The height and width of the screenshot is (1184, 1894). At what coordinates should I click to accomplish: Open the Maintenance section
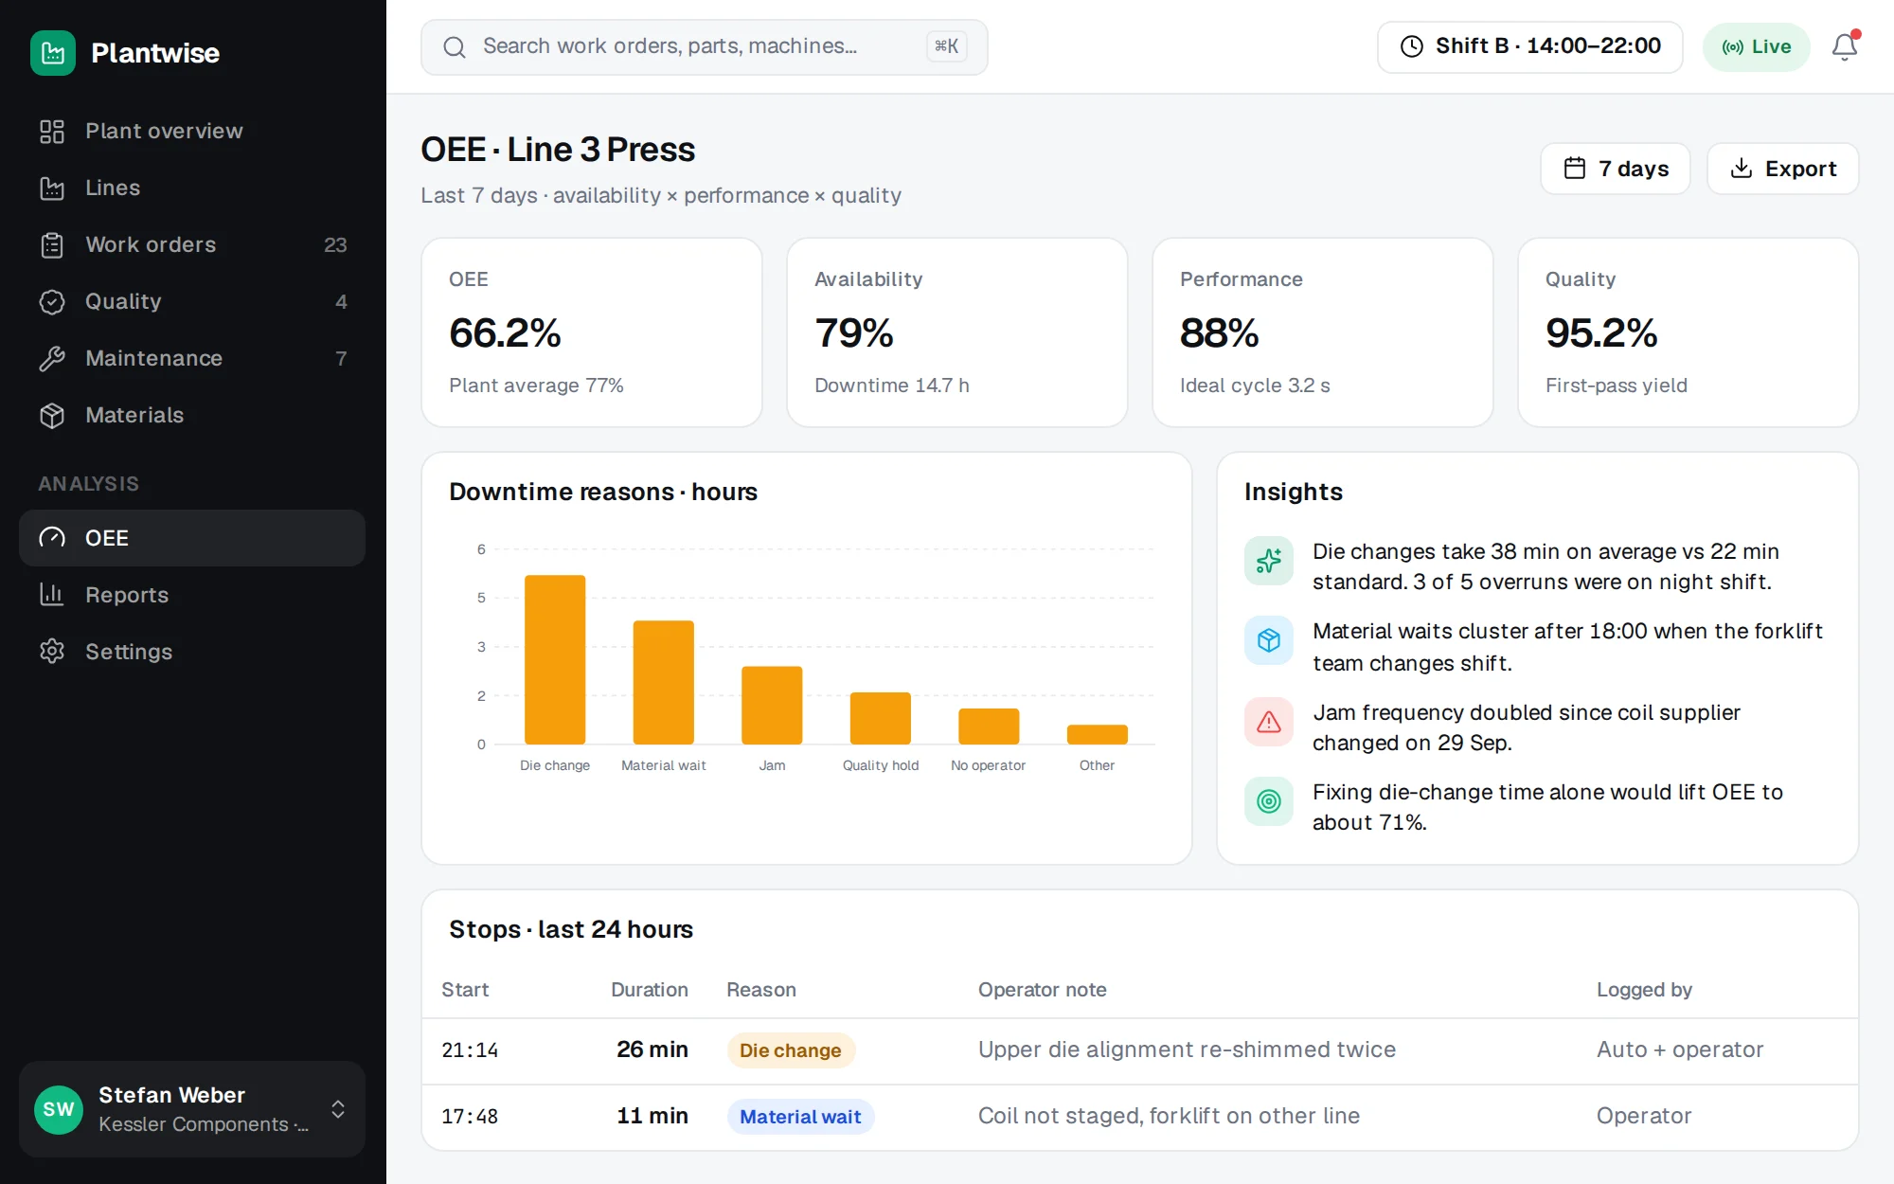click(x=192, y=358)
